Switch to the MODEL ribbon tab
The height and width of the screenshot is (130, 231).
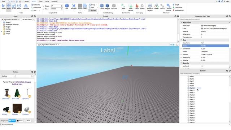[34, 1]
